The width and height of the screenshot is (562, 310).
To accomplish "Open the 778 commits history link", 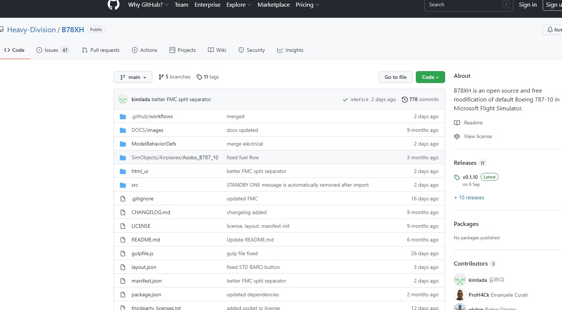I will click(420, 100).
